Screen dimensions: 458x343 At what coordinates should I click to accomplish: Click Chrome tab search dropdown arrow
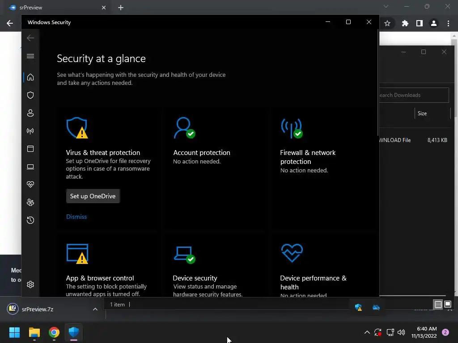(386, 6)
